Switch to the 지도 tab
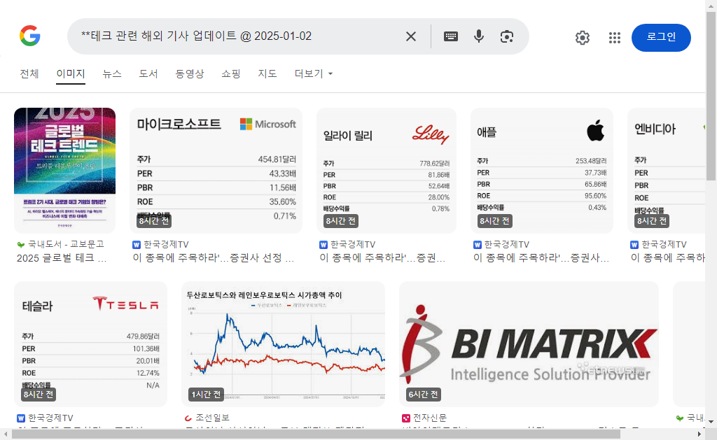 coord(267,73)
